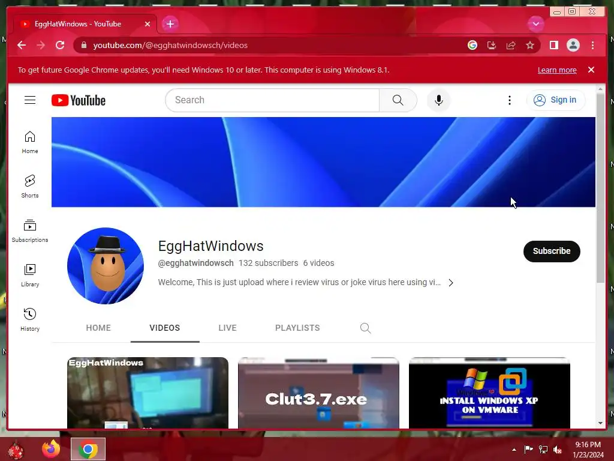
Task: Open History in the sidebar
Action: tap(30, 320)
